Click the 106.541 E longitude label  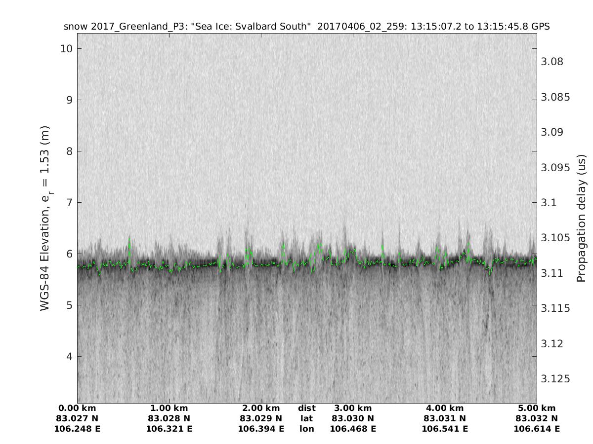tap(445, 429)
